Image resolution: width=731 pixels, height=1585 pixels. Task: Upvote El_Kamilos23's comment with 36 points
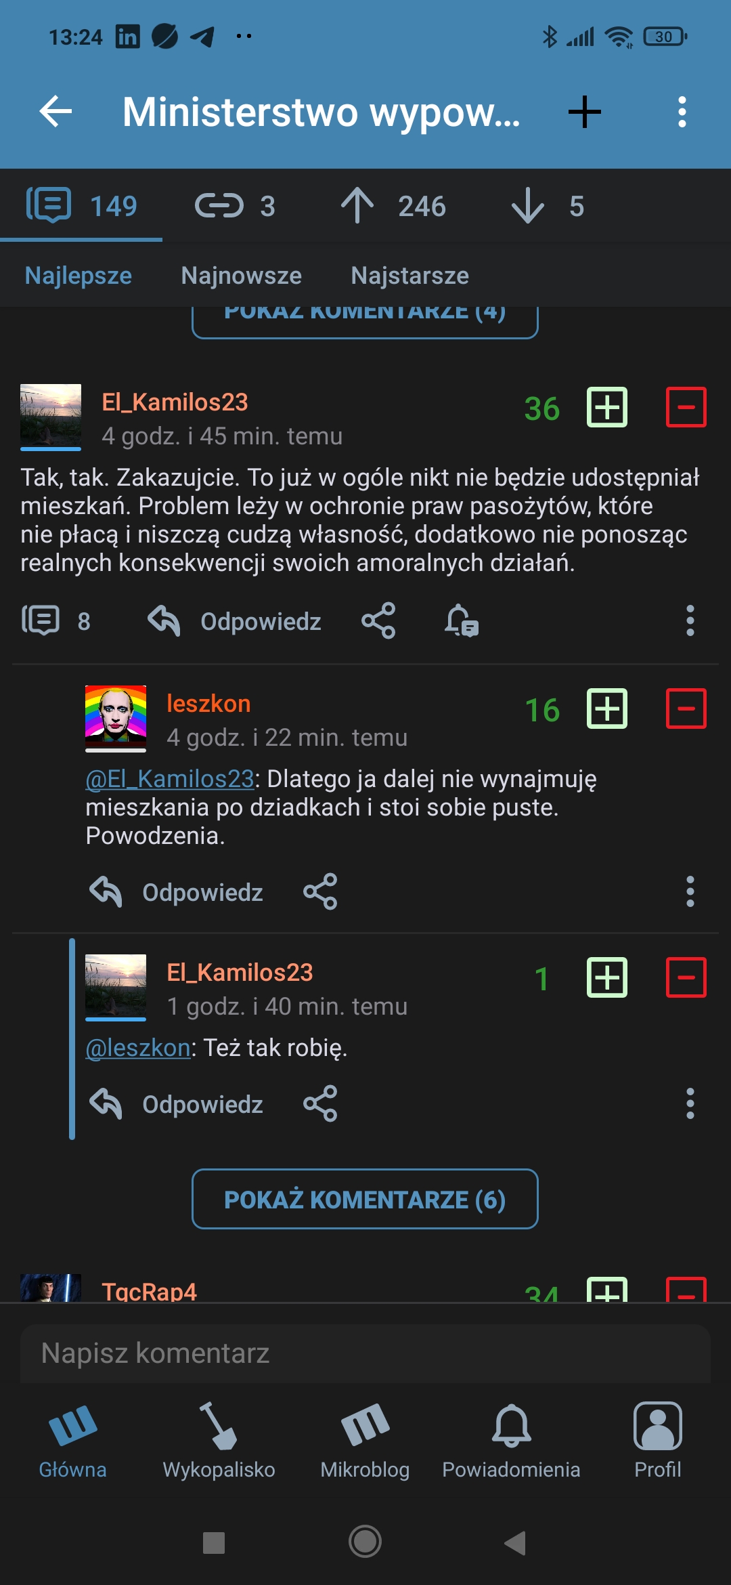point(606,407)
